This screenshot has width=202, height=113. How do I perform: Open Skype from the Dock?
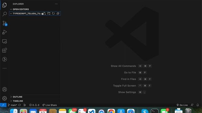145,111
